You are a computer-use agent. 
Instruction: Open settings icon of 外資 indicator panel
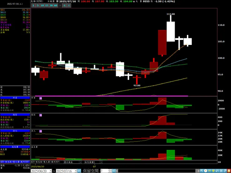[41, 98]
